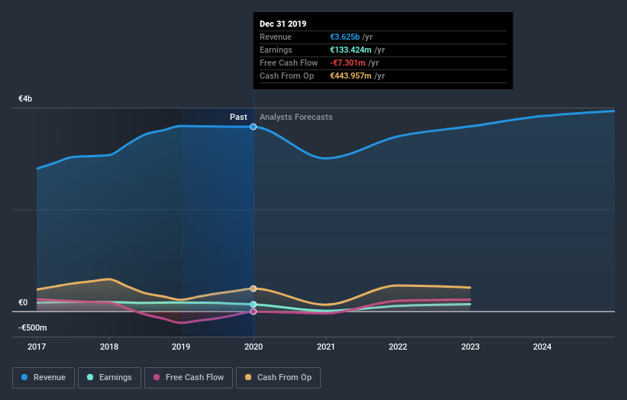Viewport: 627px width, 400px height.
Task: Click the Revenue value €3.625b in tooltip
Action: tap(344, 37)
